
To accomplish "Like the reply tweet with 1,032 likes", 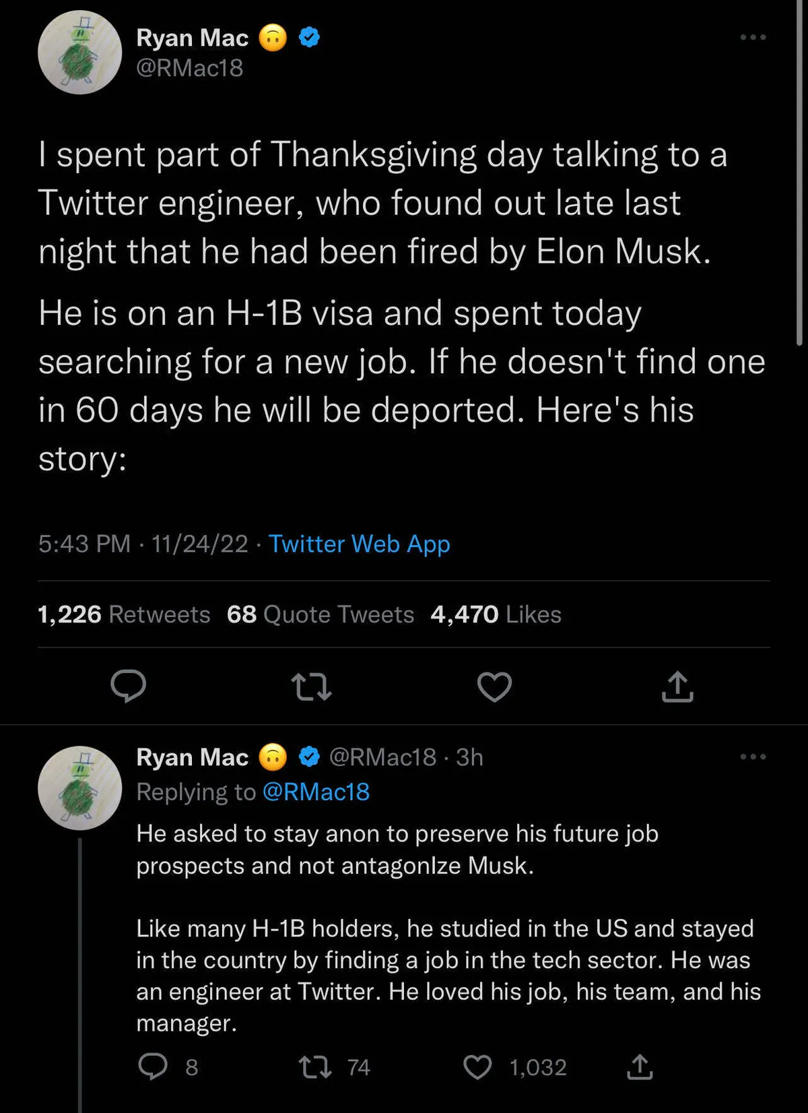I will tap(478, 1067).
